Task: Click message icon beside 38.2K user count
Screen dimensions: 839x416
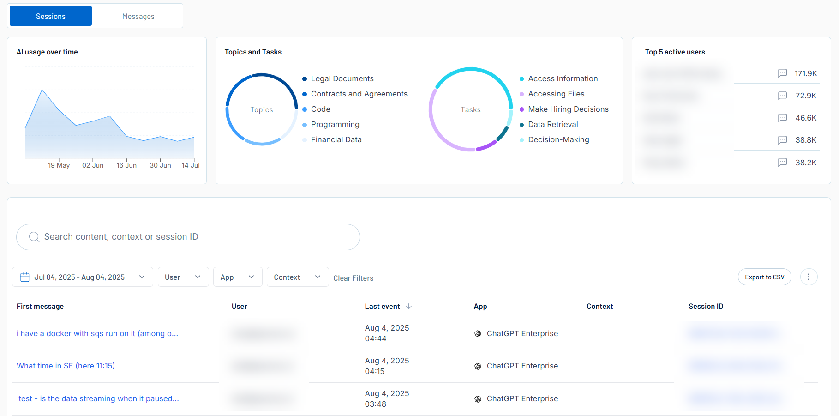Action: click(782, 163)
